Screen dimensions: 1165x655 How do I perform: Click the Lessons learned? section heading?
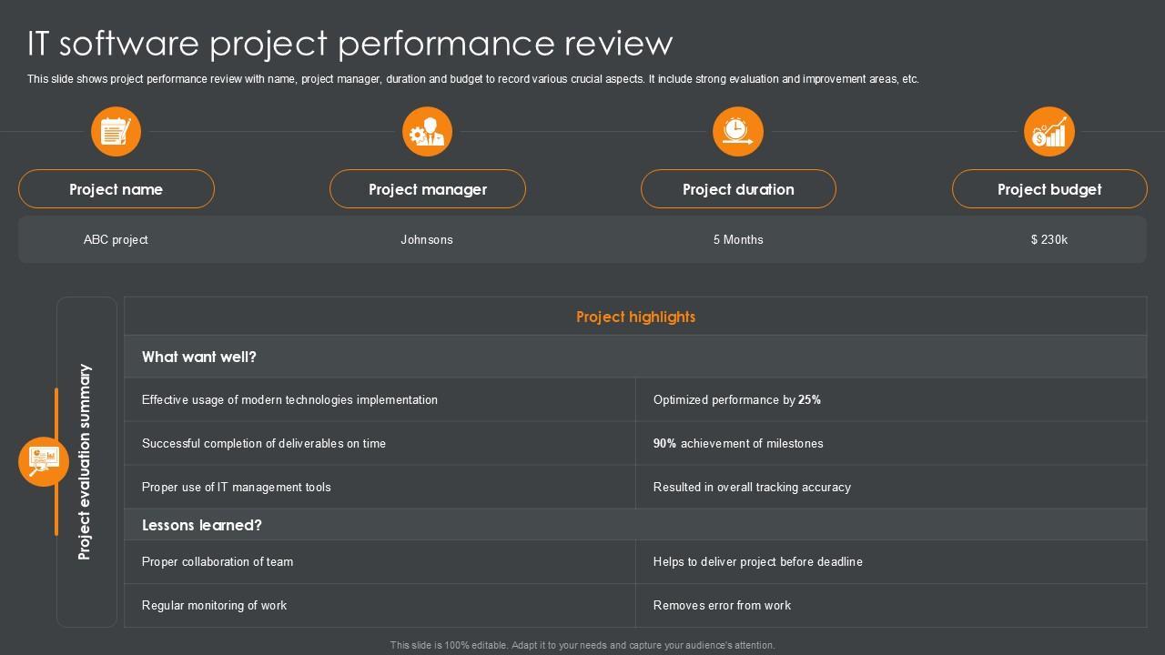(202, 525)
